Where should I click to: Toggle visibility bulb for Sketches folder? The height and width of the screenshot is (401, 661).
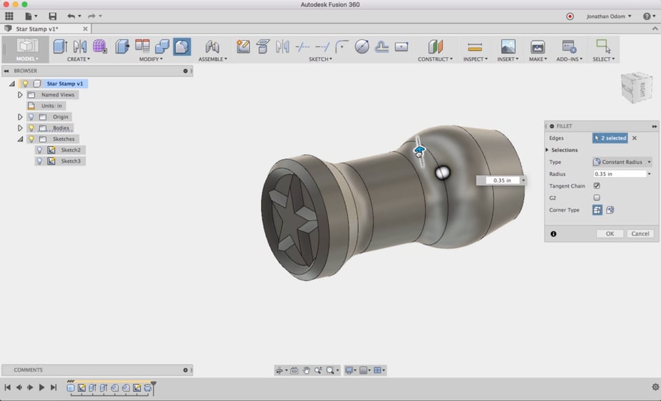(31, 138)
